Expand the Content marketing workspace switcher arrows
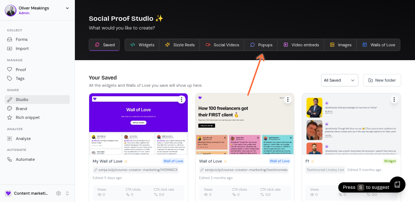This screenshot has height=202, width=415. click(x=67, y=193)
